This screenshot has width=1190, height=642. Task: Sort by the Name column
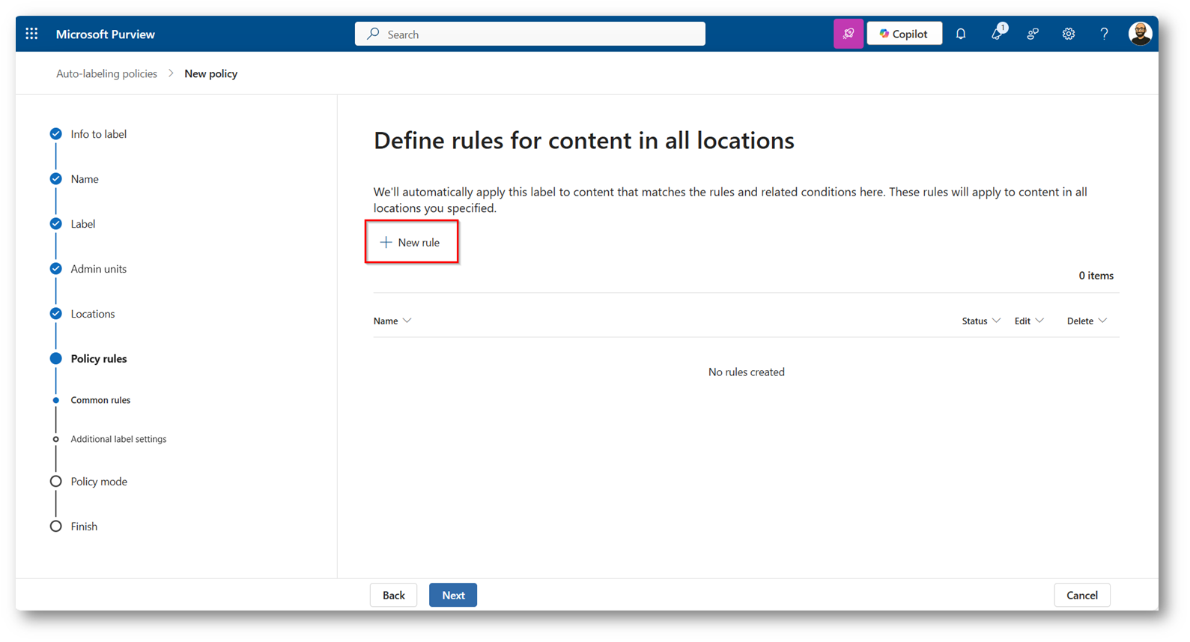click(392, 321)
